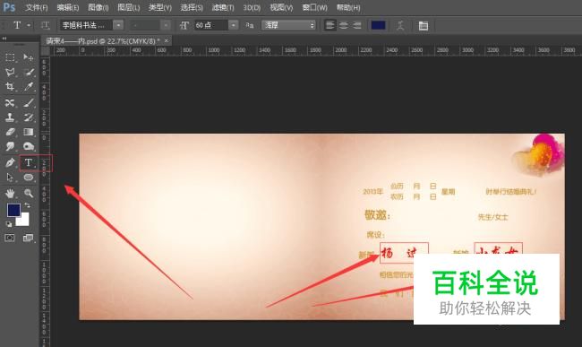Click the heart graphic on the canvas
The width and height of the screenshot is (582, 347).
(538, 155)
